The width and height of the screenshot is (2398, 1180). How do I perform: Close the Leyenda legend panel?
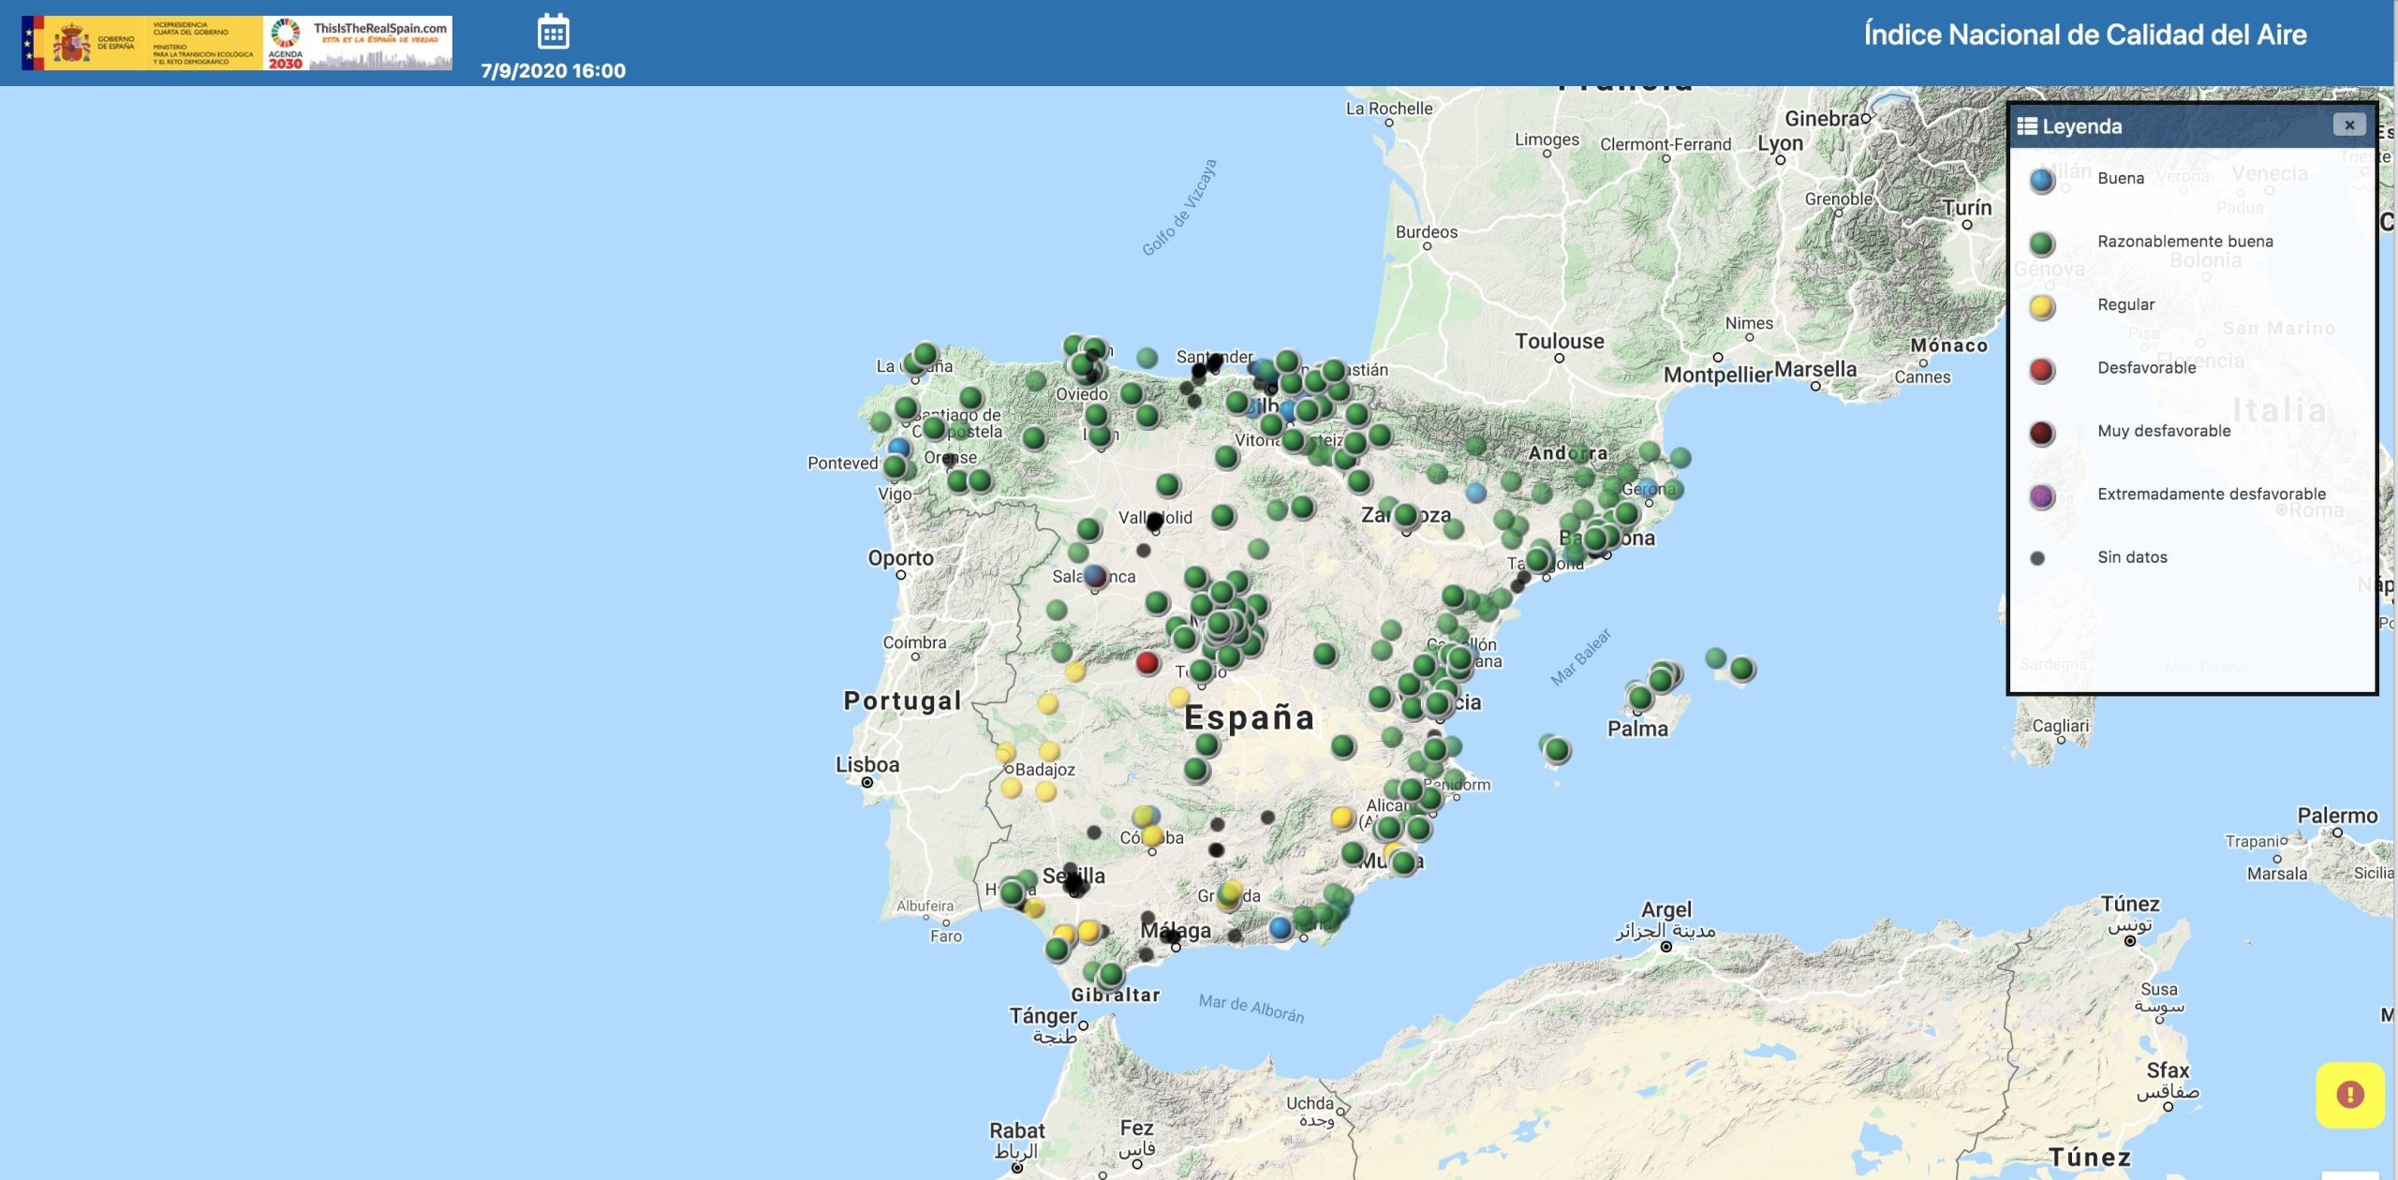(x=2348, y=125)
